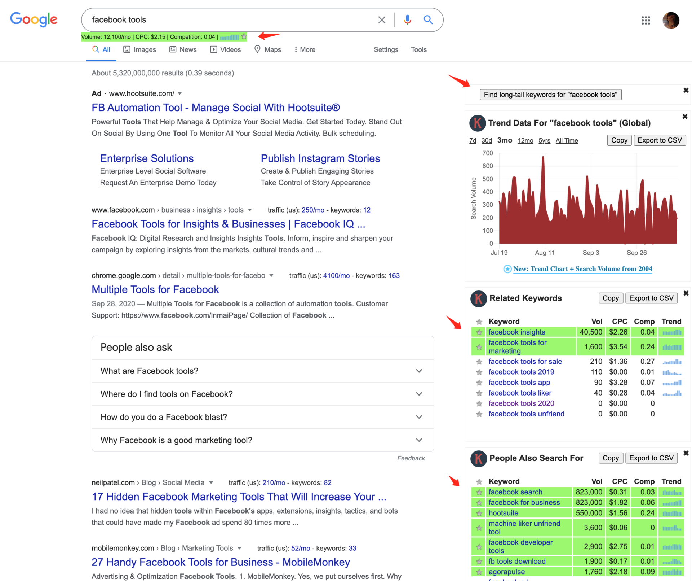692x581 pixels.
Task: Show All Time trend range
Action: (567, 140)
